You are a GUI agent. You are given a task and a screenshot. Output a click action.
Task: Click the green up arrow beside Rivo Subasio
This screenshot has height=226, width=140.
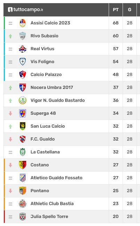(x=10, y=36)
